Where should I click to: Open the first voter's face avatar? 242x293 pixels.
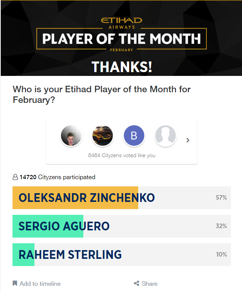point(71,135)
